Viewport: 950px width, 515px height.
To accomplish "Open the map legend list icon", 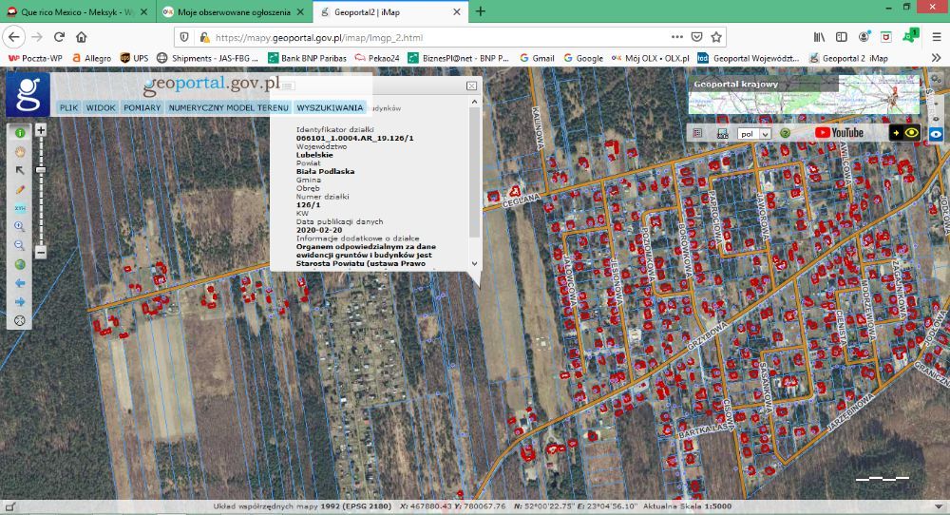I will click(697, 133).
